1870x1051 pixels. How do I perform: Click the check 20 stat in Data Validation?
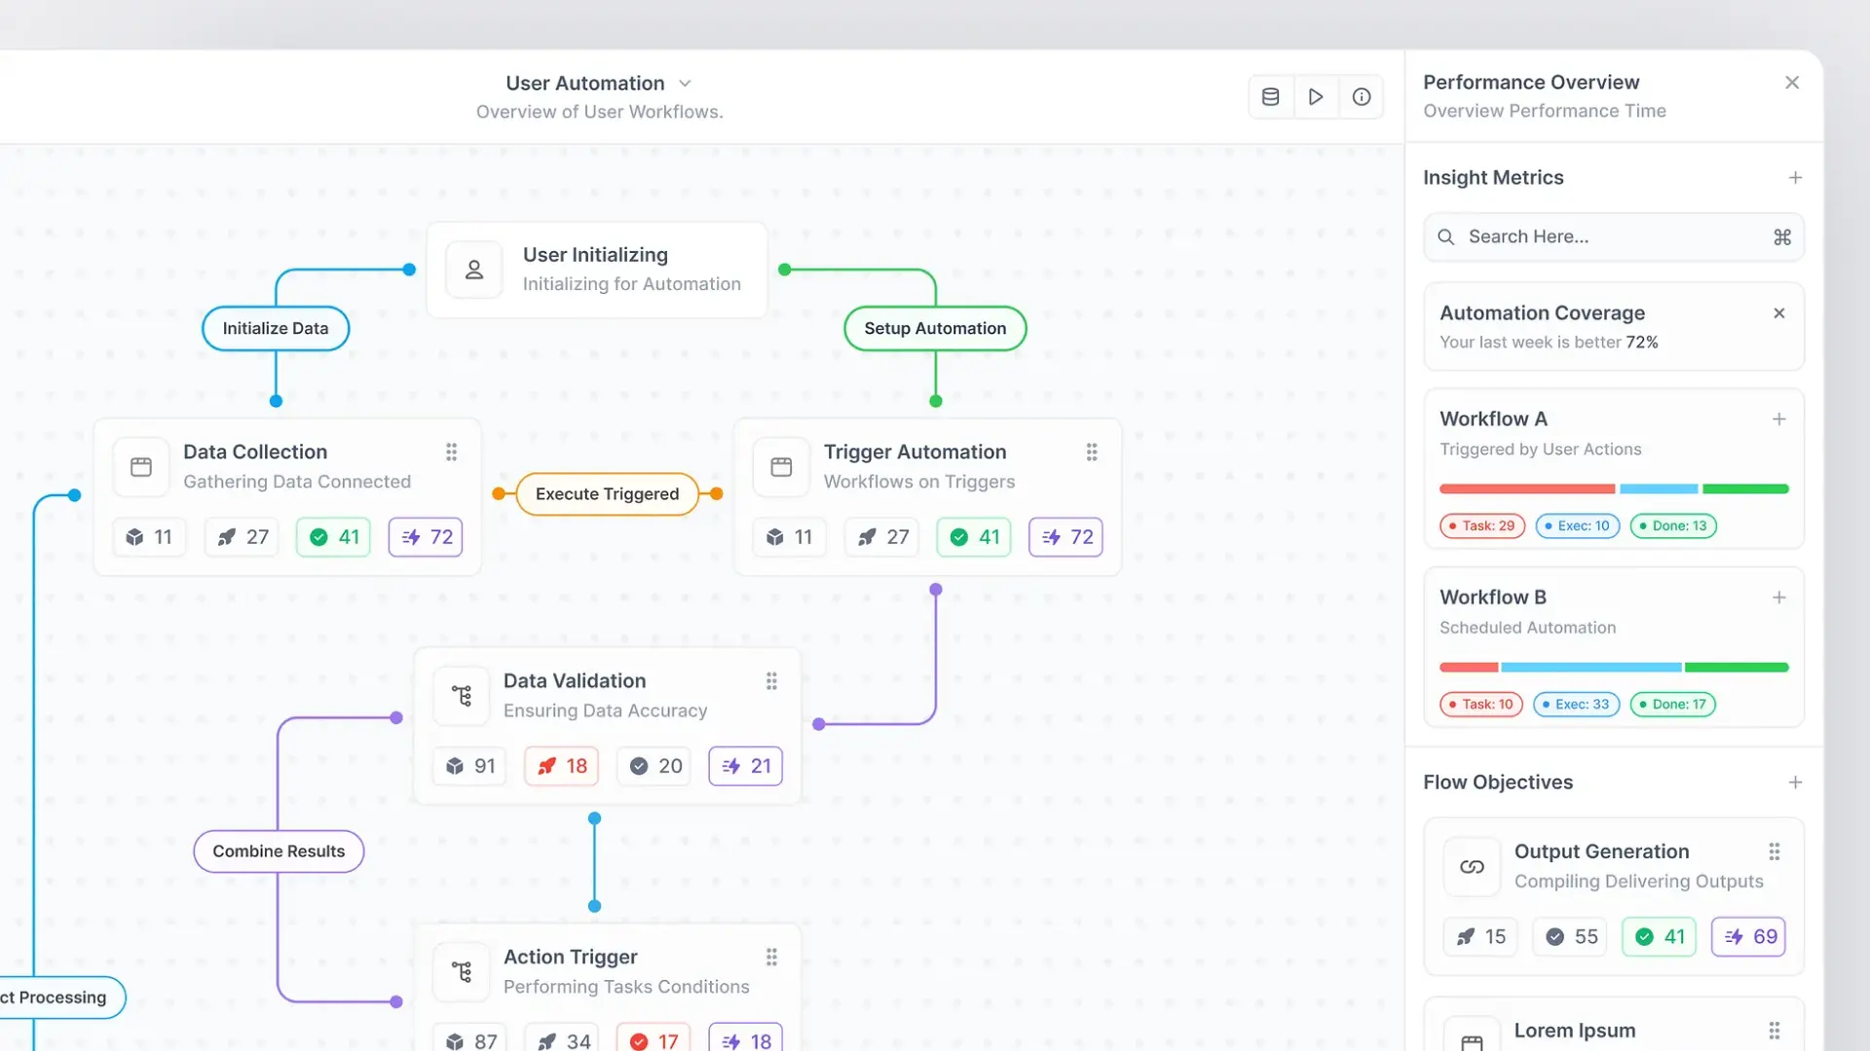coord(654,767)
